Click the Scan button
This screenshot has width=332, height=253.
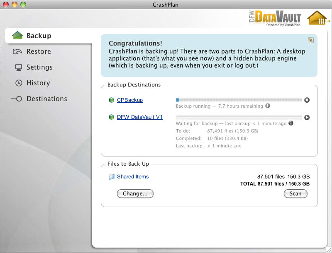(295, 194)
